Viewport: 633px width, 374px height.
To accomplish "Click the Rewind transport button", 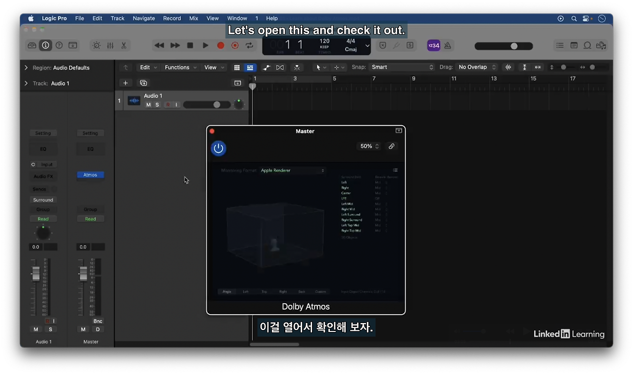I will (x=159, y=46).
